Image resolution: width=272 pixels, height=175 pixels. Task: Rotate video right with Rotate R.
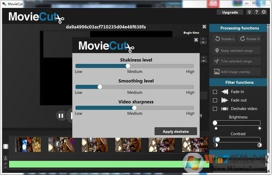point(249,39)
